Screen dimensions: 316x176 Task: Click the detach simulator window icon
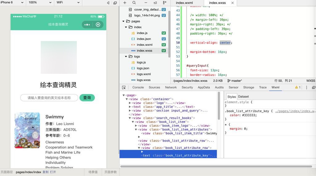(x=115, y=3)
